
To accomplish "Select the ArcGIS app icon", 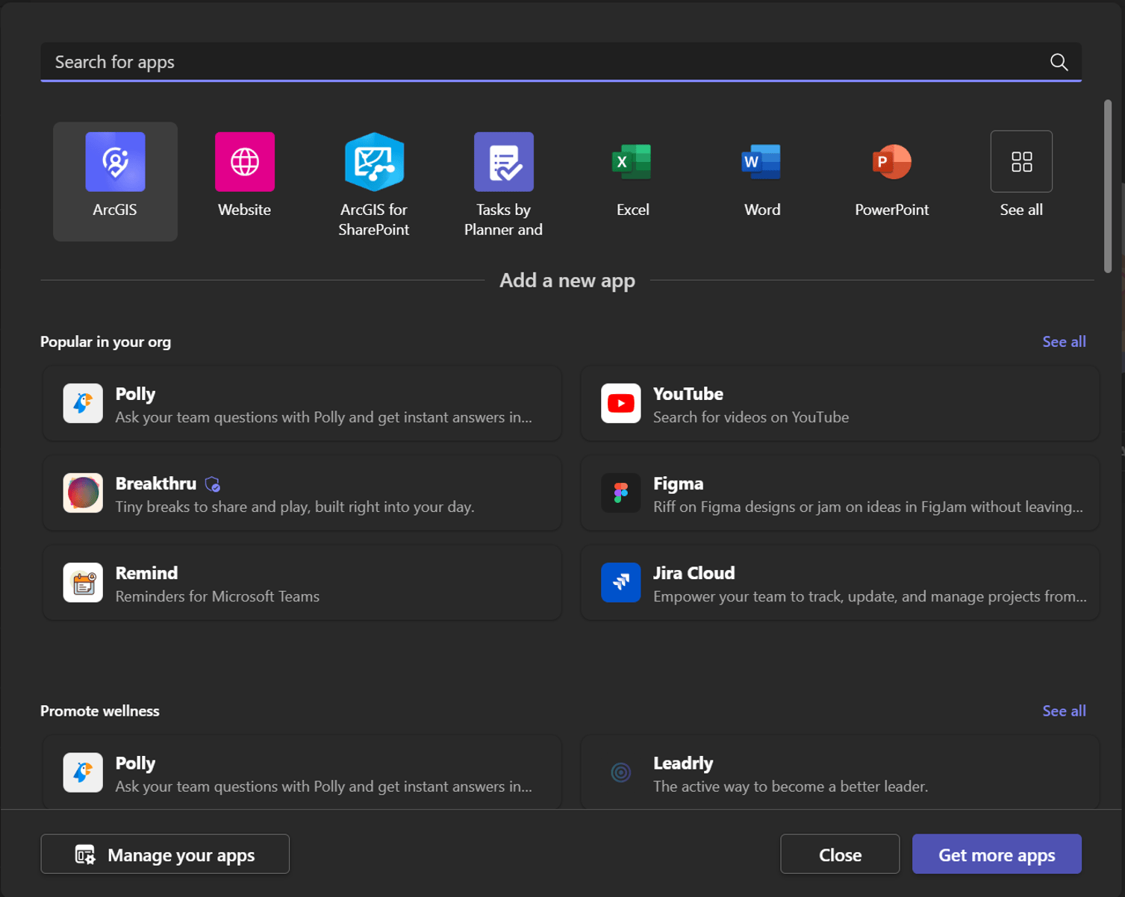I will click(115, 162).
